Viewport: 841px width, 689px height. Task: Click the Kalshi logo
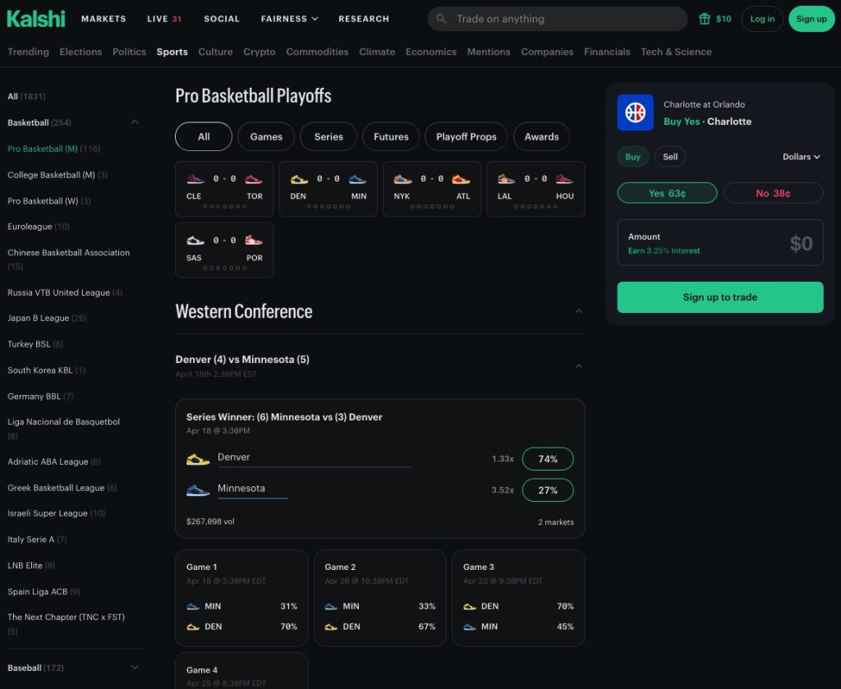coord(36,19)
